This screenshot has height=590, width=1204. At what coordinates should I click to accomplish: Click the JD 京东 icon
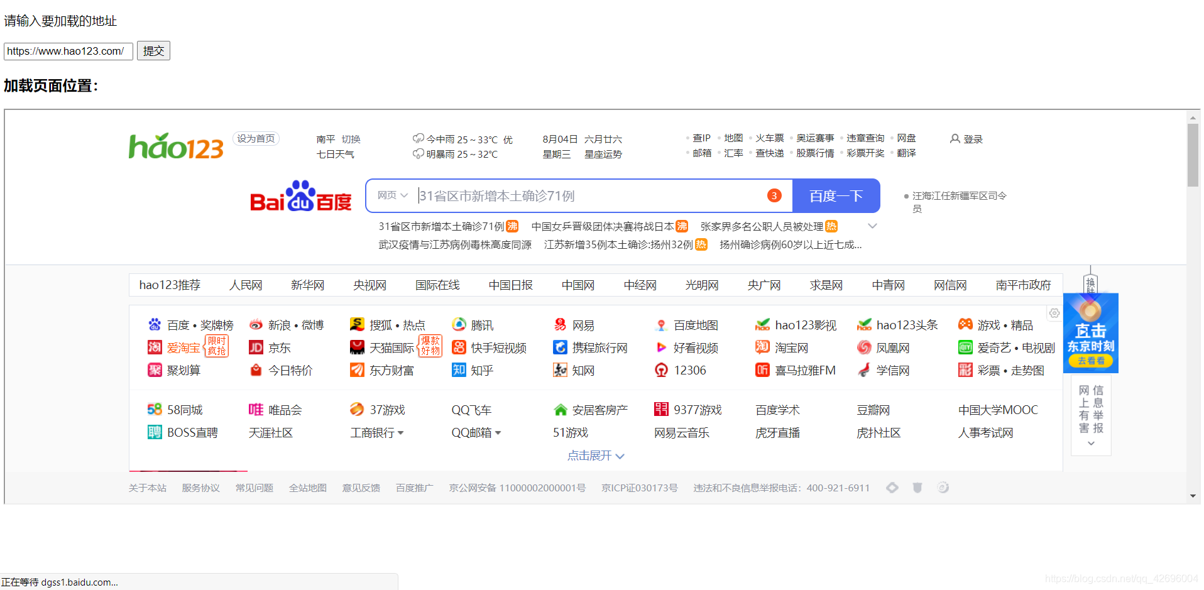click(x=256, y=347)
